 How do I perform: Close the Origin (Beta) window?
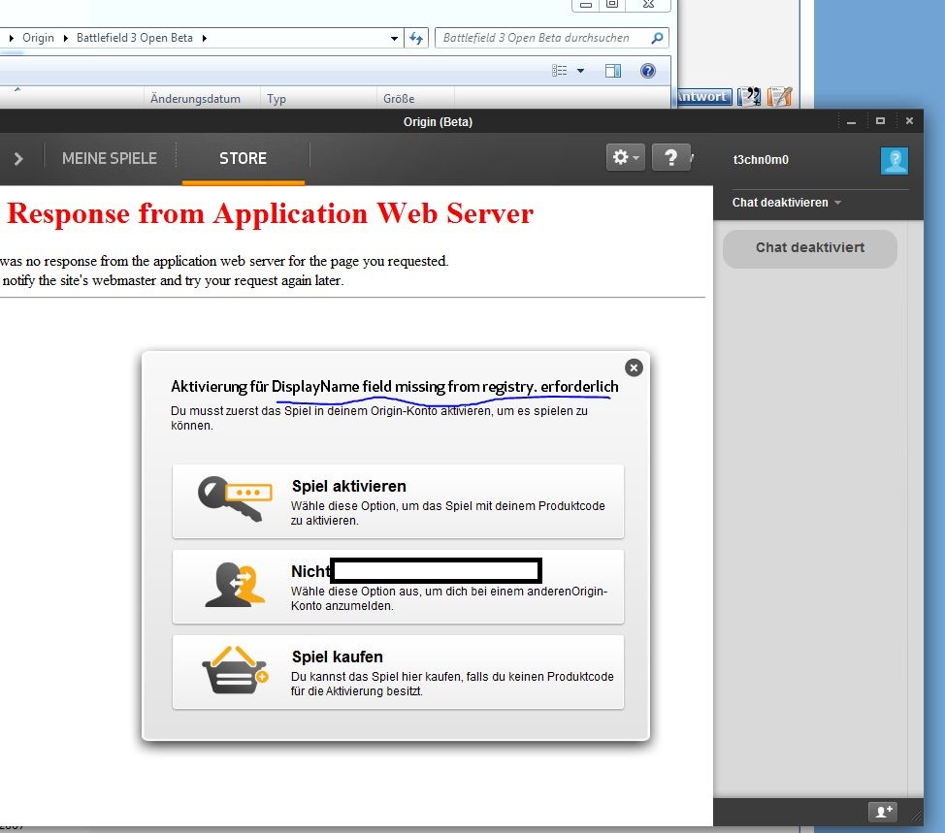tap(909, 121)
